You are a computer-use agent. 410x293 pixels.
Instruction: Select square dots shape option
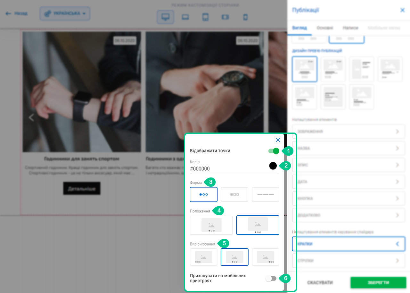pos(234,194)
